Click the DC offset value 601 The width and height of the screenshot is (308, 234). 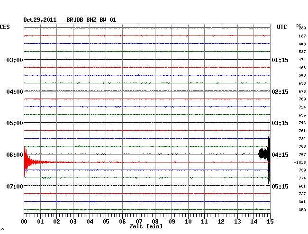[302, 202]
